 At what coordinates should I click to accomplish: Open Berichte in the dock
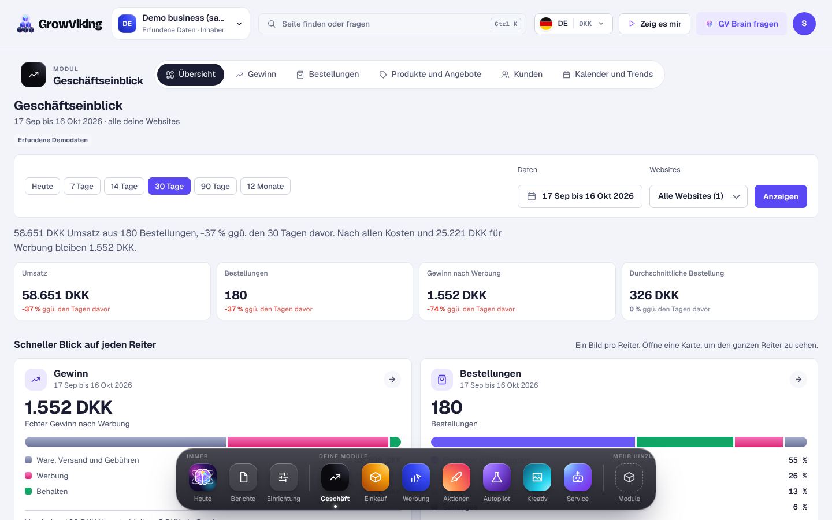click(243, 478)
